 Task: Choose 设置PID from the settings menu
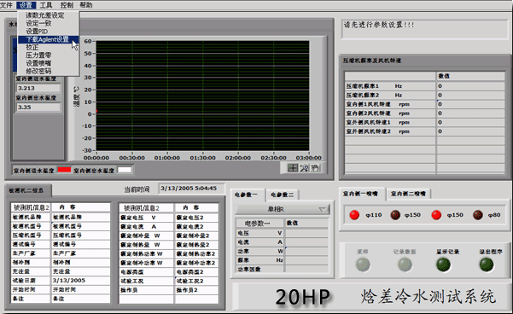pyautogui.click(x=37, y=32)
